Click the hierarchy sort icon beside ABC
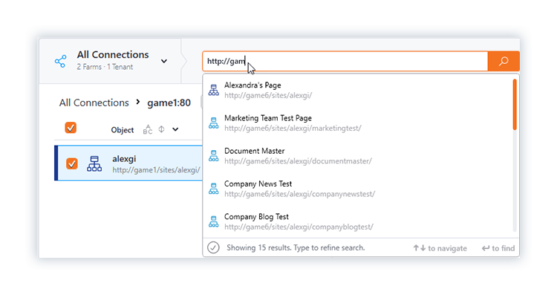 click(x=161, y=129)
